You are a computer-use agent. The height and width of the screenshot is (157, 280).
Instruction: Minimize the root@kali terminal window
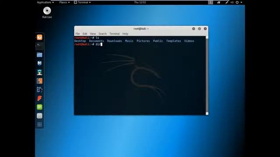point(193,29)
